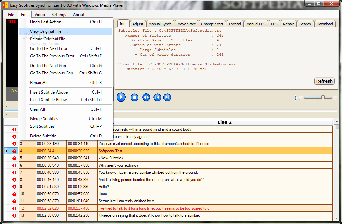
Task: Click error icon on subtitle row 3
Action: [x=14, y=144]
